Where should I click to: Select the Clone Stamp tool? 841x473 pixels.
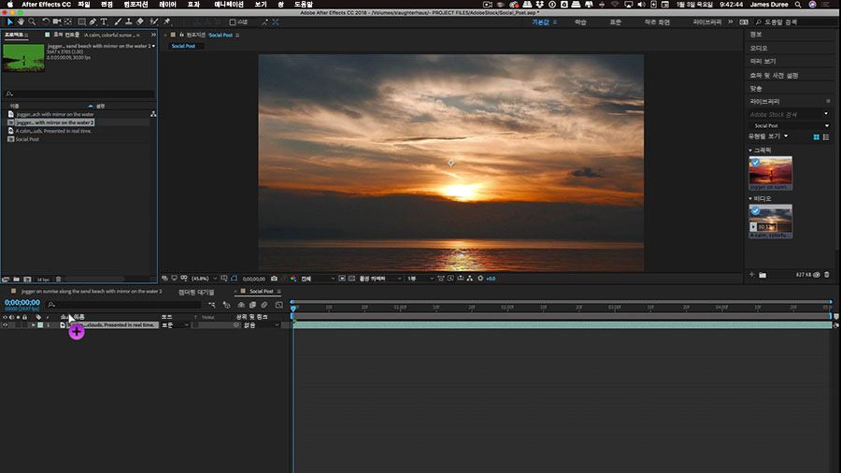(x=129, y=22)
